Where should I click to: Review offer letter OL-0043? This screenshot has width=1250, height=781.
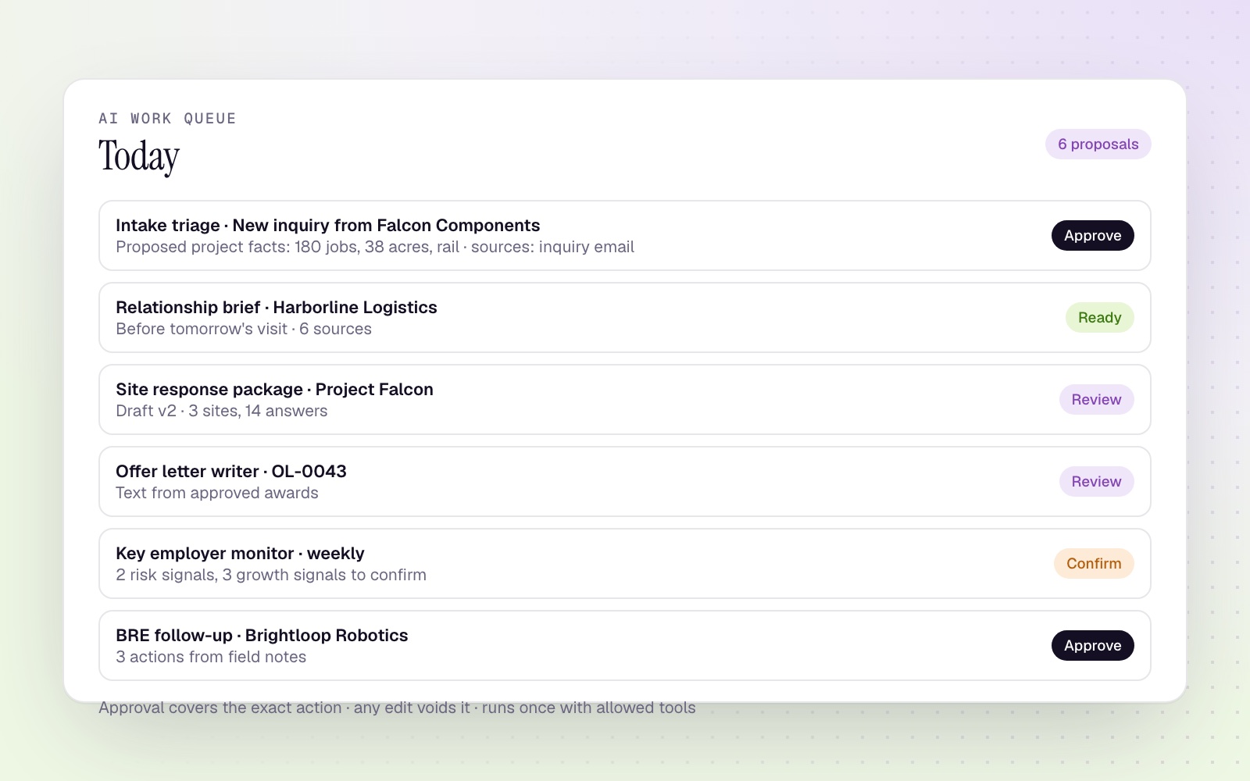(x=1096, y=482)
